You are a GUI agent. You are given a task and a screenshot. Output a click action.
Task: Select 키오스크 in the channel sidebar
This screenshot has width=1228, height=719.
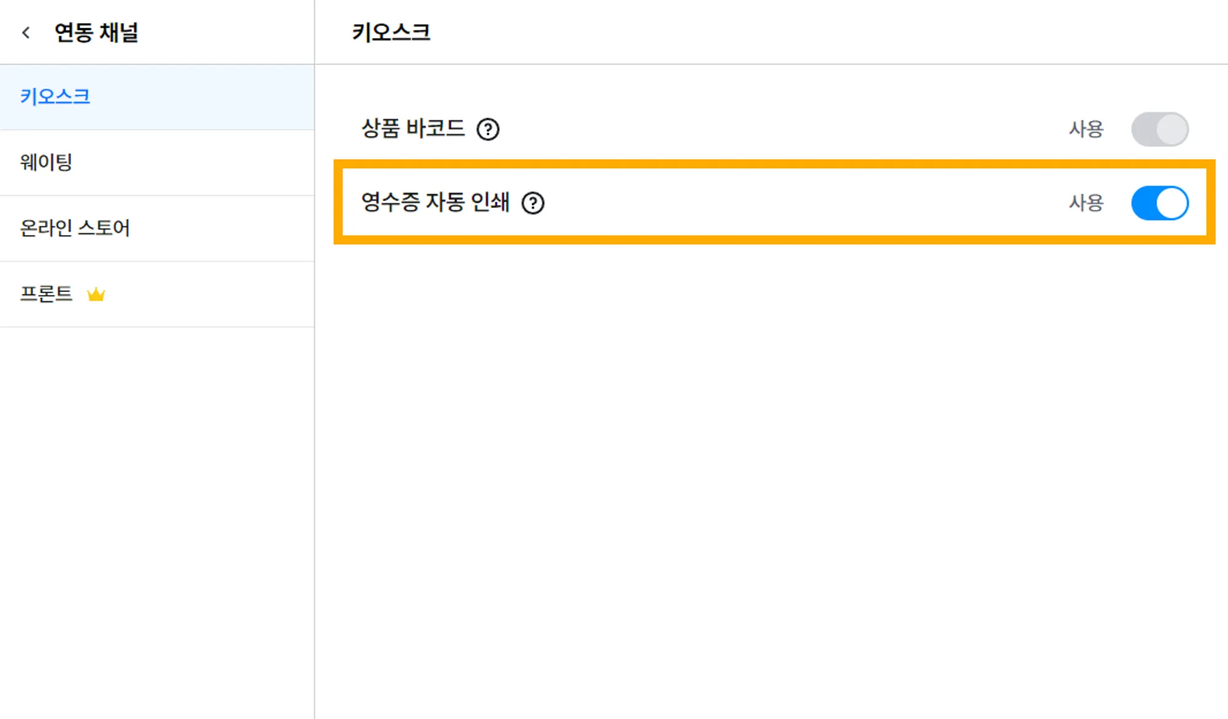click(x=55, y=97)
